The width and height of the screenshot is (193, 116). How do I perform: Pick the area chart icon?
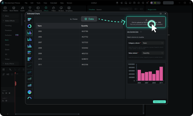pos(30,79)
